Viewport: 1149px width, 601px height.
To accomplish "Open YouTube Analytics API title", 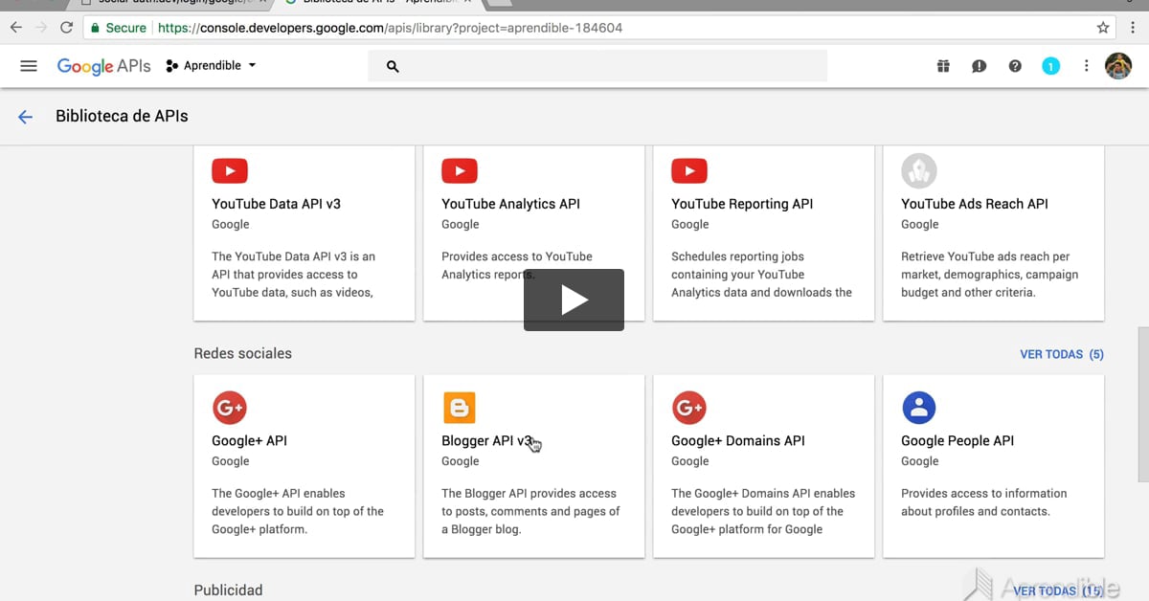I will point(510,204).
